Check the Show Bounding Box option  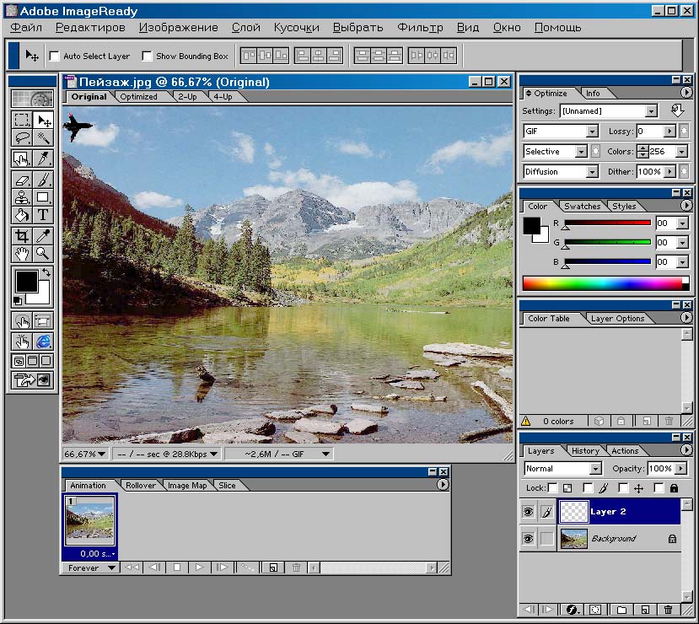(x=148, y=56)
